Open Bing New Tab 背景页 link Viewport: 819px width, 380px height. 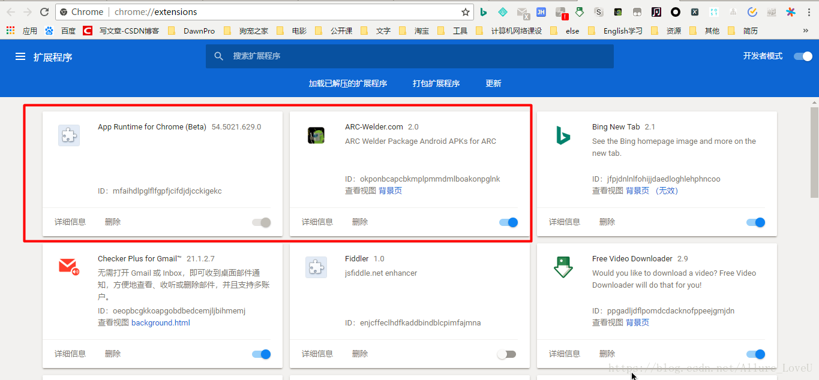click(x=637, y=191)
